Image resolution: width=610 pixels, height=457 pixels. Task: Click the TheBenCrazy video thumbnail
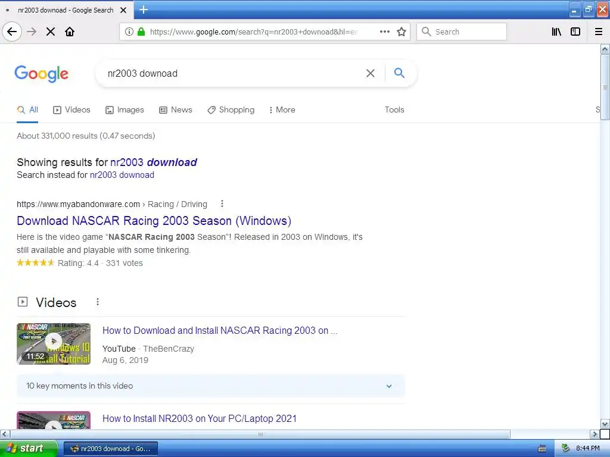point(54,344)
